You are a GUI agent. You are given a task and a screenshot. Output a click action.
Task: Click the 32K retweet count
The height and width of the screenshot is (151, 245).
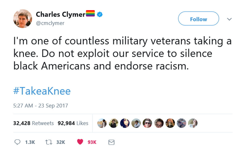tap(60, 142)
